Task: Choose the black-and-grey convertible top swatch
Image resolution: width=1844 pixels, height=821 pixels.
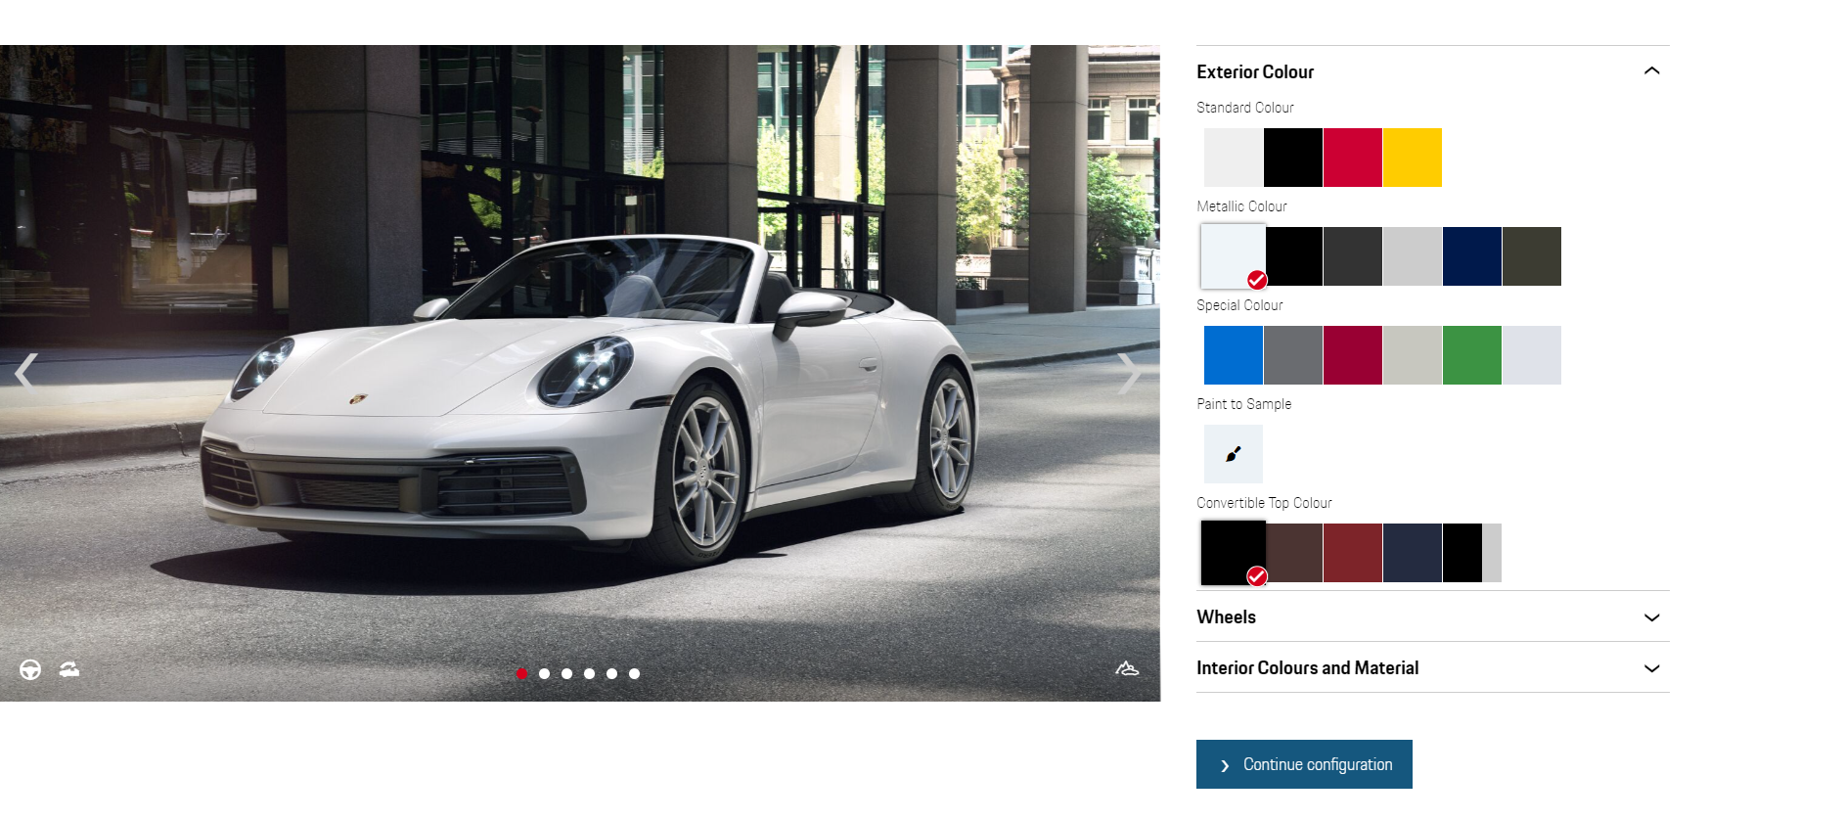Action: (1472, 553)
